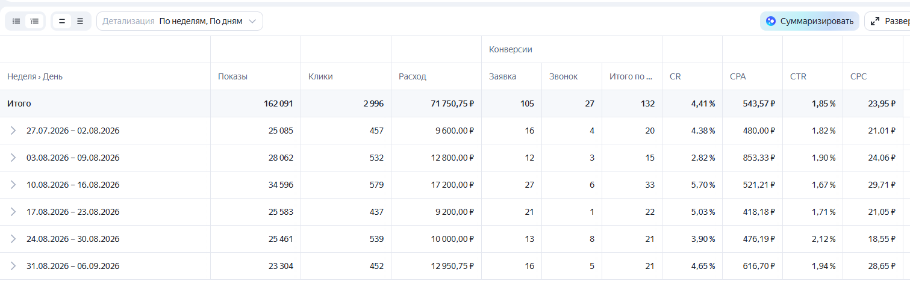Click the Конверсии group header
The height and width of the screenshot is (287, 910).
pos(511,49)
